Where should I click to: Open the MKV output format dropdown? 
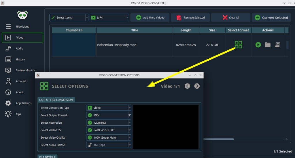pyautogui.click(x=109, y=115)
